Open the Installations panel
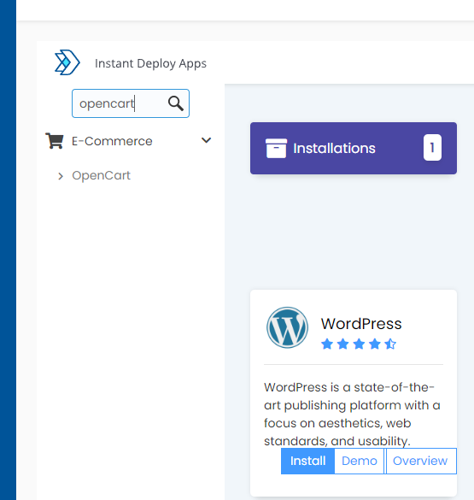The height and width of the screenshot is (500, 474). 354,148
